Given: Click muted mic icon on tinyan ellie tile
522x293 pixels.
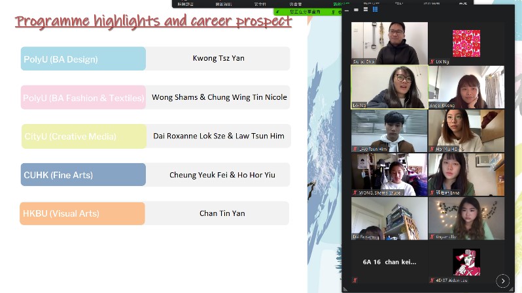Looking at the screenshot, I should (x=432, y=236).
